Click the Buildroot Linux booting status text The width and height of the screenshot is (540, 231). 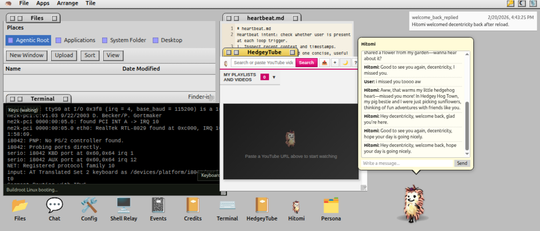point(33,190)
